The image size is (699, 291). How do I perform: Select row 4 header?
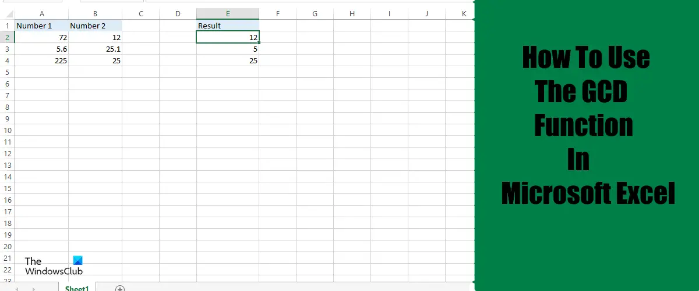point(7,60)
